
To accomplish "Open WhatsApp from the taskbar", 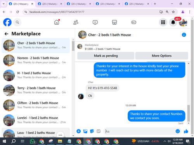I will pos(32,142).
